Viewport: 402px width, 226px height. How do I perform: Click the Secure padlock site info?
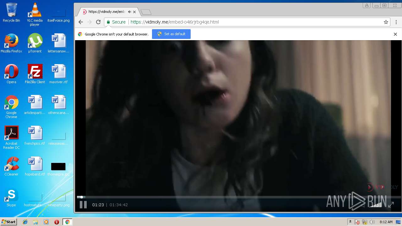116,22
